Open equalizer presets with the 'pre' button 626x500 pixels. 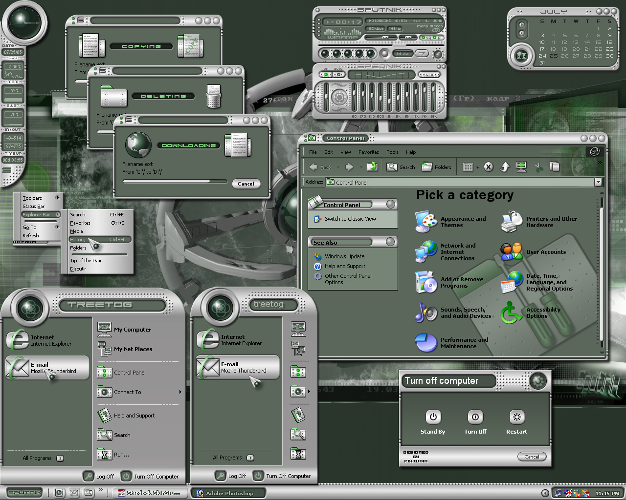429,74
